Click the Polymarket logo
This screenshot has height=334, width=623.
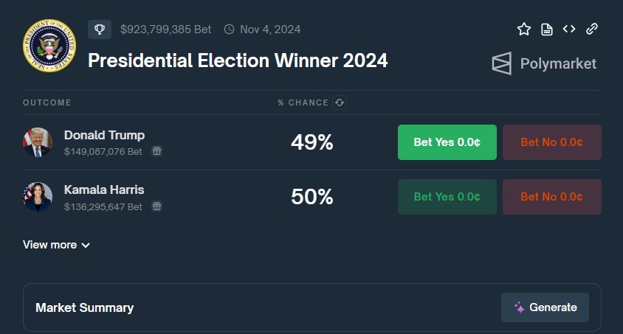click(544, 63)
